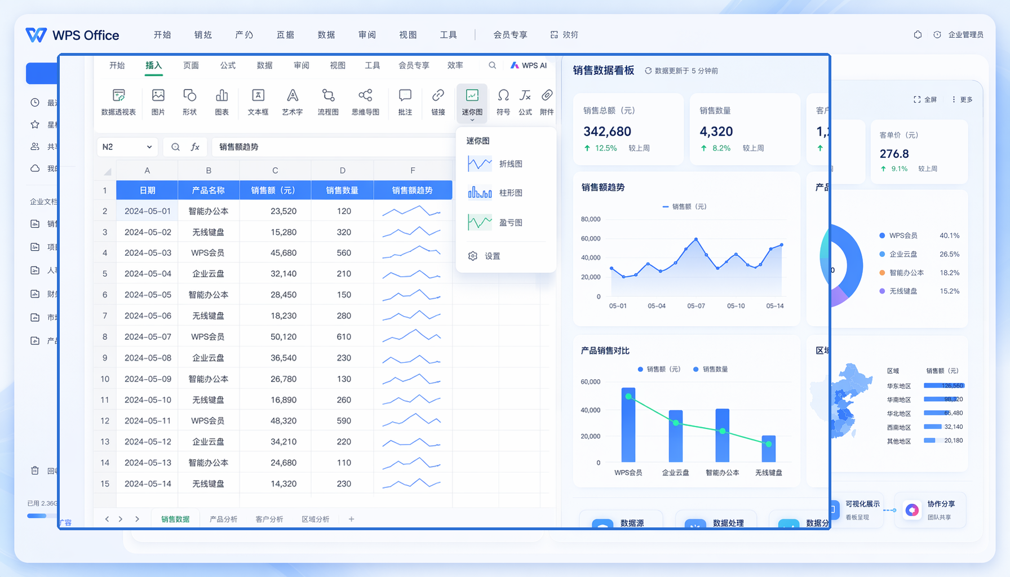The width and height of the screenshot is (1010, 577).
Task: Insert a hyperlink via 链接 icon
Action: coord(438,101)
